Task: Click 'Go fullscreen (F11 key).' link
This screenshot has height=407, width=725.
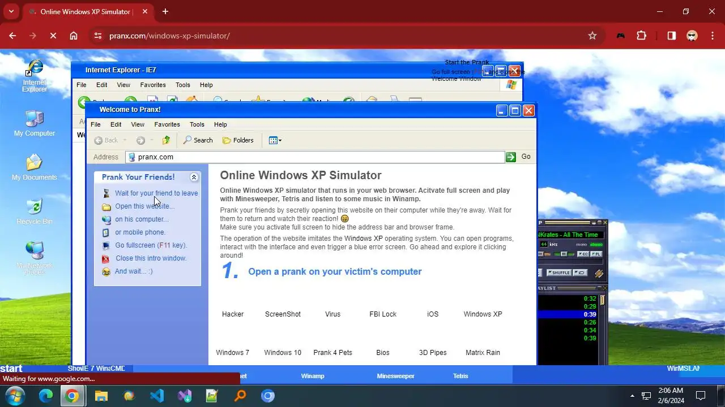Action: pyautogui.click(x=151, y=245)
